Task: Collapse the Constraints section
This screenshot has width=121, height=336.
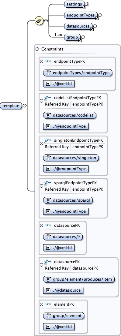Action: coord(37,49)
